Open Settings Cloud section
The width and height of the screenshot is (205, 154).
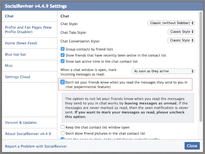[18, 77]
